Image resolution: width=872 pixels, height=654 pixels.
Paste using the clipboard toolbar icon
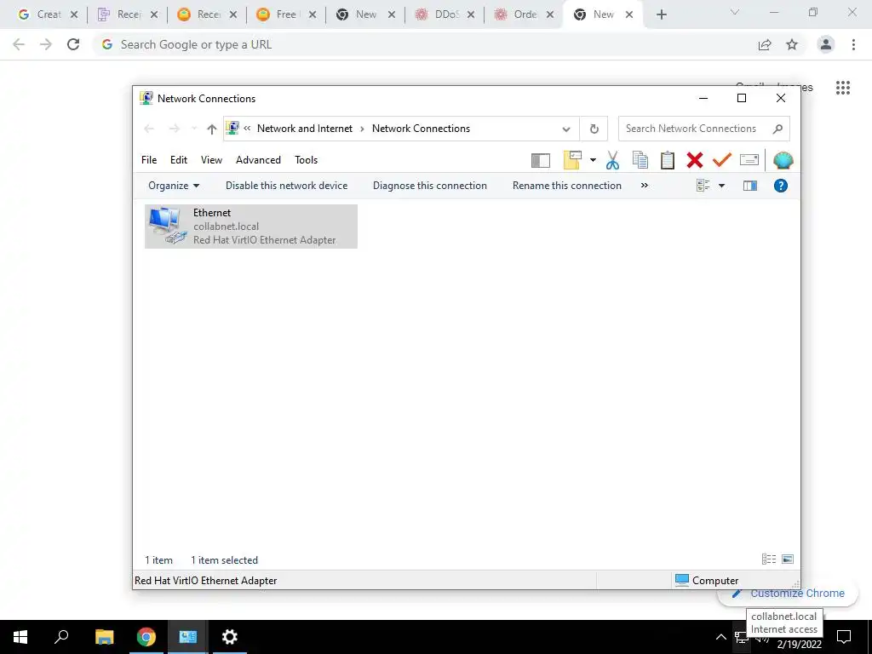coord(668,160)
